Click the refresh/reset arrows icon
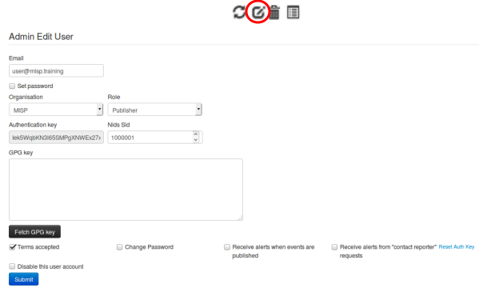Image resolution: width=483 pixels, height=292 pixels. [x=239, y=12]
